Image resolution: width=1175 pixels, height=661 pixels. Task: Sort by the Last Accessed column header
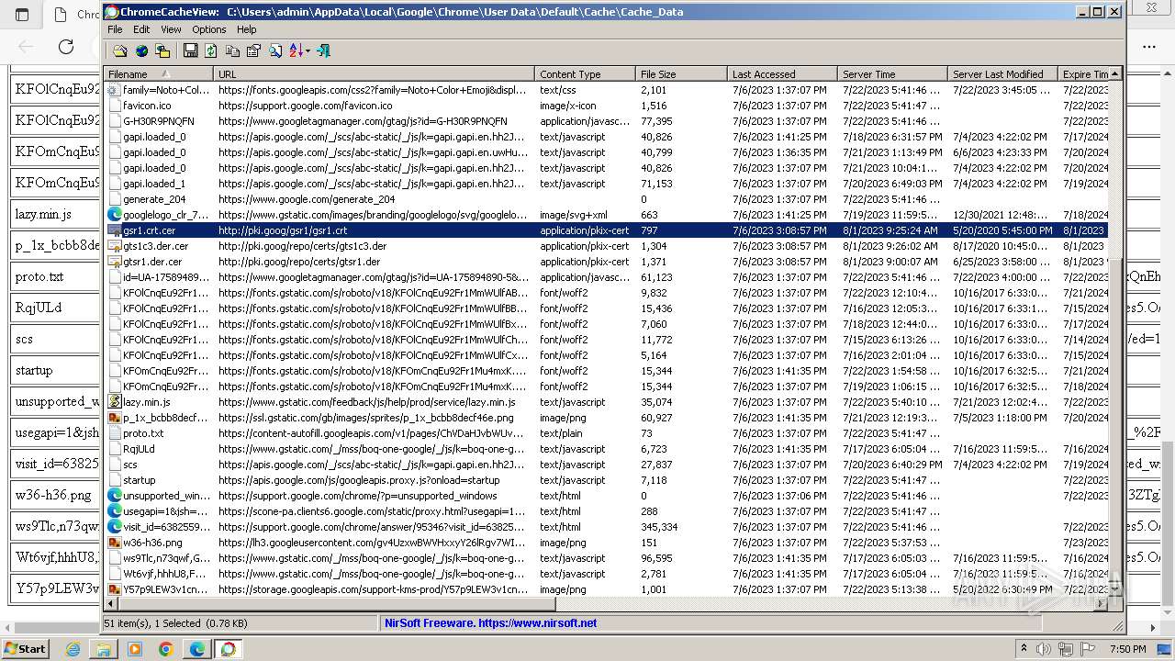(782, 74)
